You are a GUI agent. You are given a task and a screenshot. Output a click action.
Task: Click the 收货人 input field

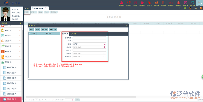point(89,50)
